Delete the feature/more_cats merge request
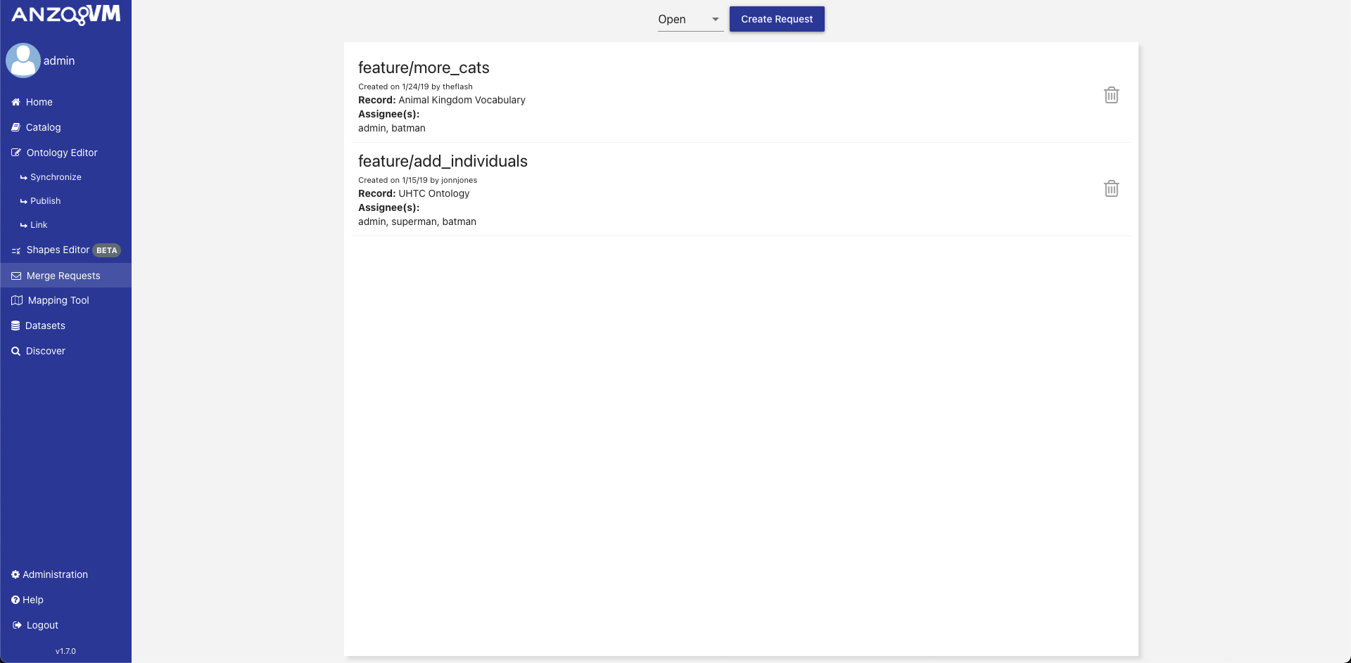 point(1112,94)
